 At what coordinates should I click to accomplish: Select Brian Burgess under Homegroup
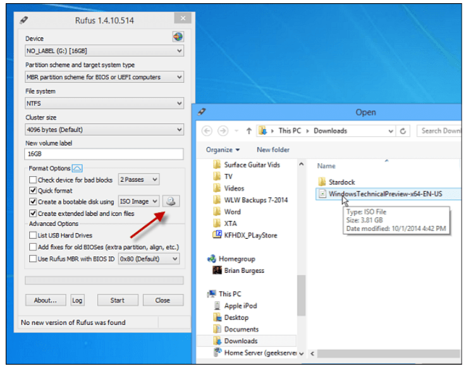[x=238, y=270]
